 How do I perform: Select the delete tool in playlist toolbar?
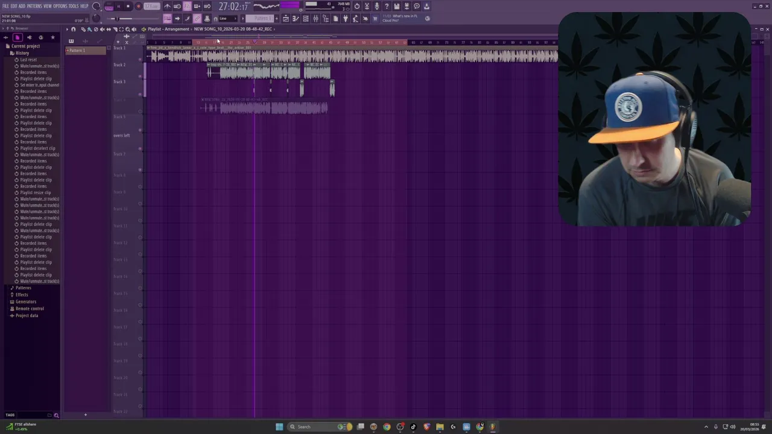point(96,29)
